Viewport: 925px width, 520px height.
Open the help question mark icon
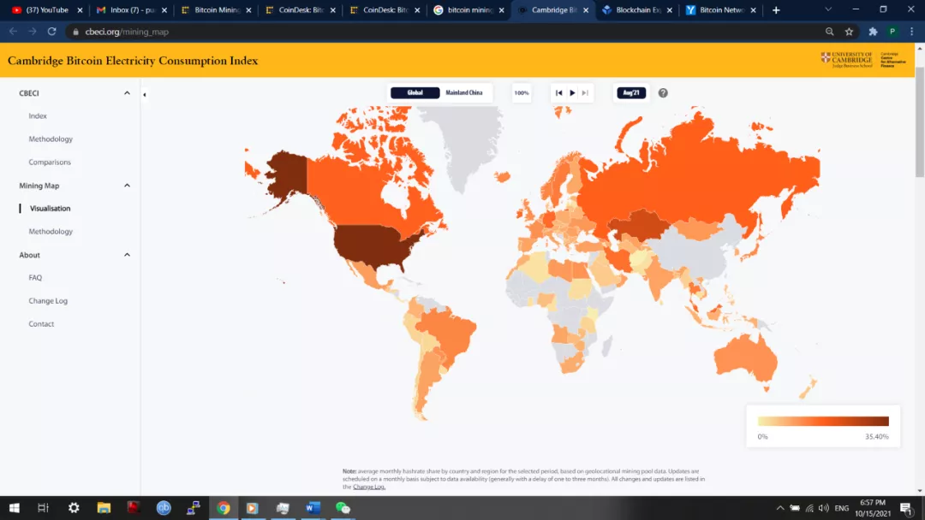663,92
